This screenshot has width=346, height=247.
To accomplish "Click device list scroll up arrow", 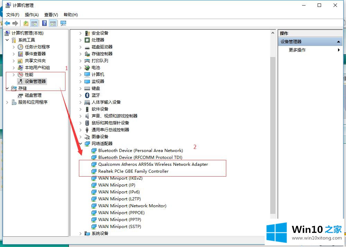I will [x=273, y=33].
